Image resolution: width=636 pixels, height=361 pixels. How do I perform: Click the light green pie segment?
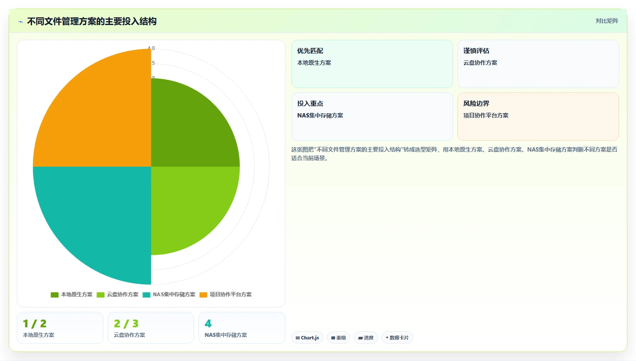tap(195, 210)
